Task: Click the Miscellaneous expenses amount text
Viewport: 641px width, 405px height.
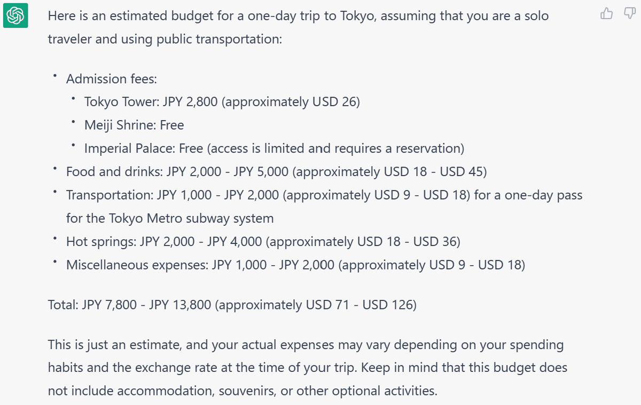Action: 296,264
